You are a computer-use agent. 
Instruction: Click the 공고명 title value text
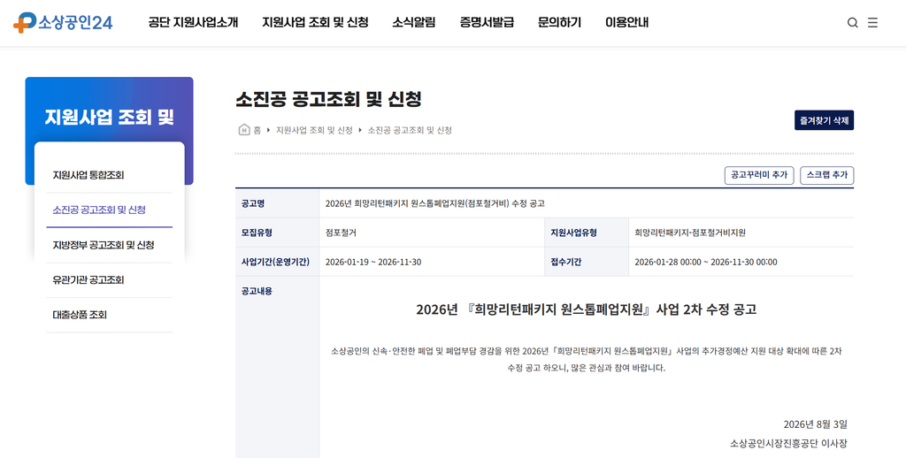click(434, 203)
